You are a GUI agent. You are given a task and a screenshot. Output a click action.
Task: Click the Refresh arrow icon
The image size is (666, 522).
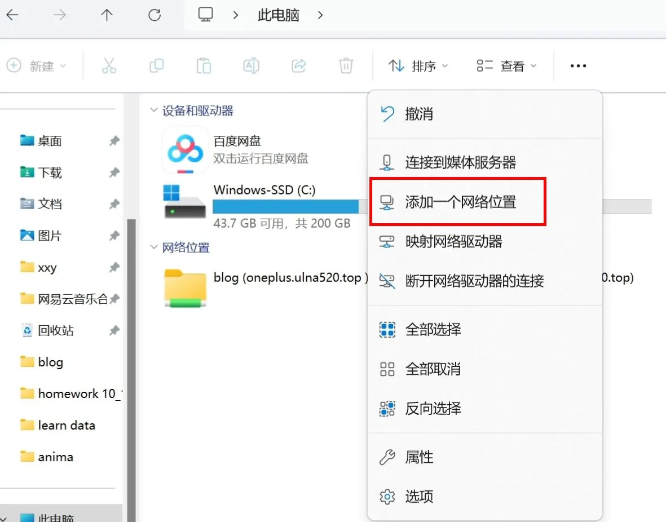coord(155,15)
